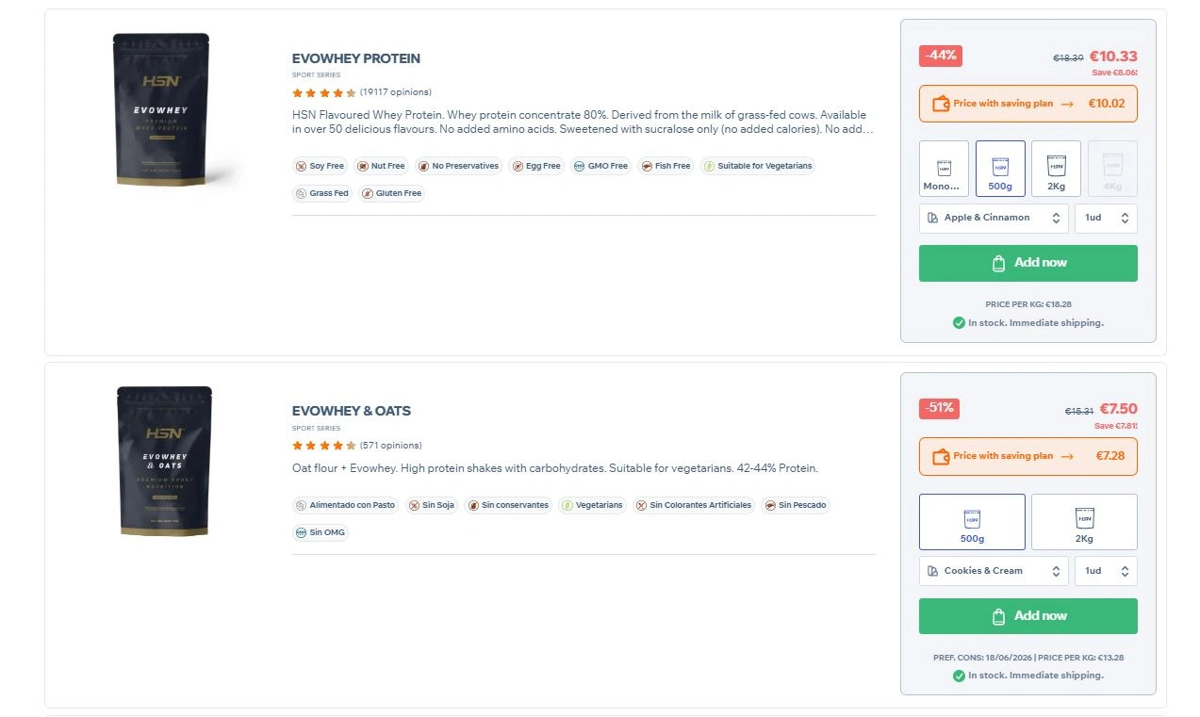Click the wallet icon in Evowhey Protein saving plan
Viewport: 1200px width, 717px height.
pos(940,104)
